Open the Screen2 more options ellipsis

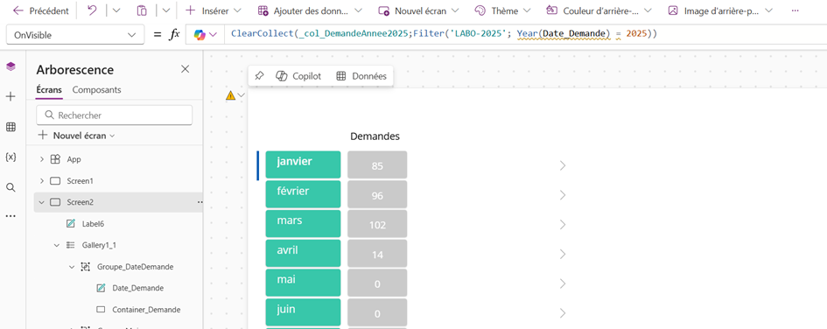[200, 202]
